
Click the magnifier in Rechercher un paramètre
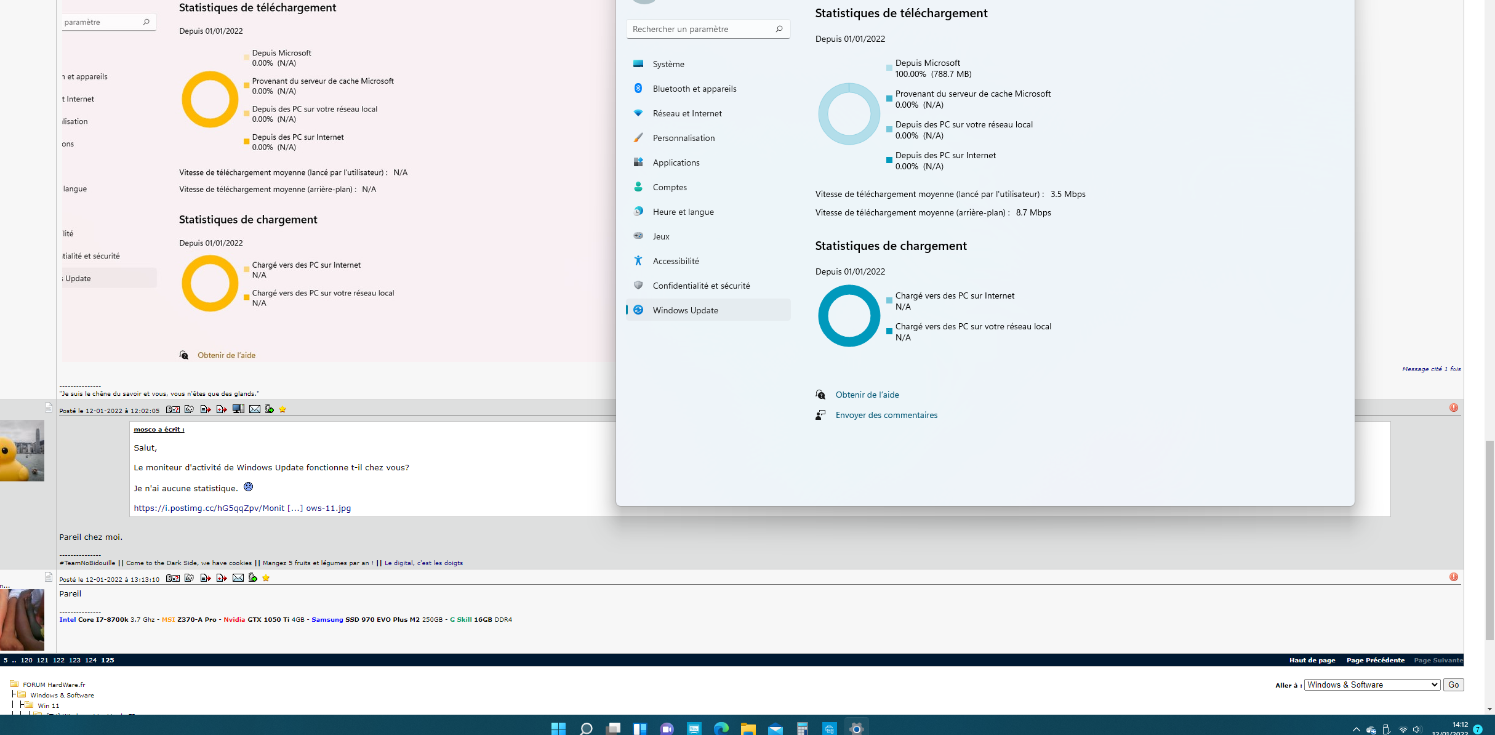(779, 29)
